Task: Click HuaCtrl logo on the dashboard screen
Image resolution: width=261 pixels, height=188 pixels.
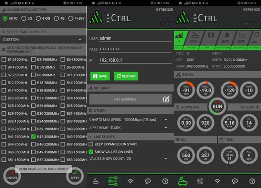Action: click(196, 17)
